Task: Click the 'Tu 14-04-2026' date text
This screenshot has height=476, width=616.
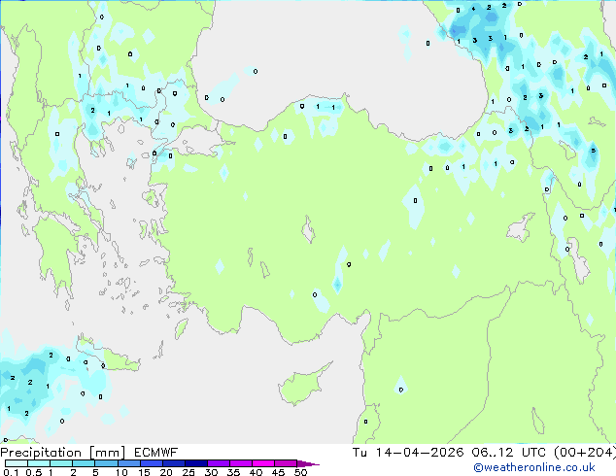Action: [408, 453]
